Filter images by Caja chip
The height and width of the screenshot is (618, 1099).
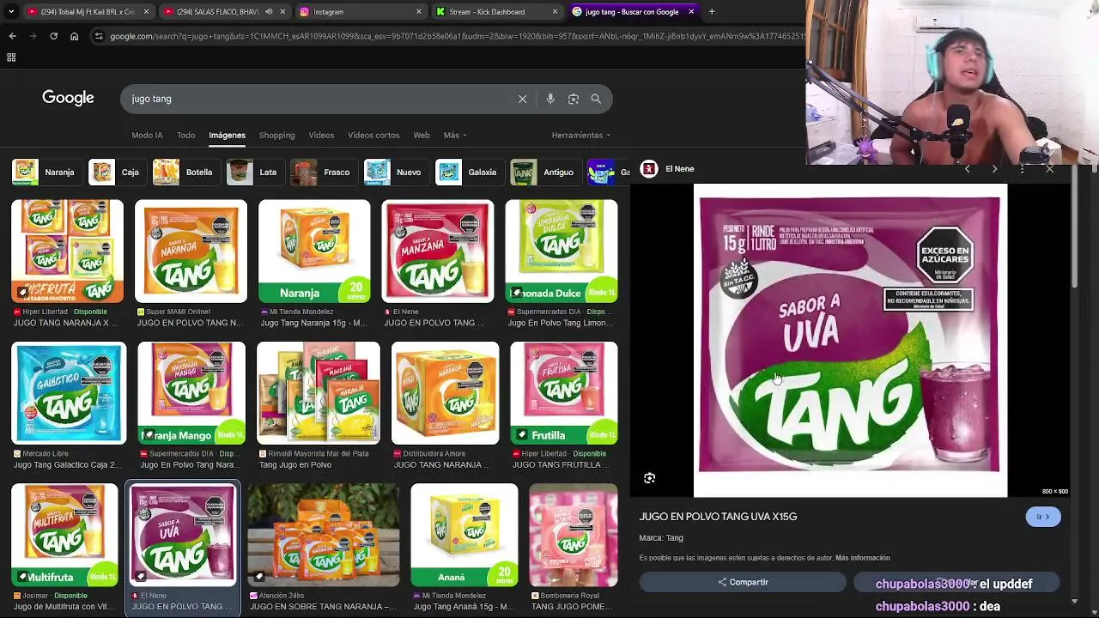(x=116, y=172)
